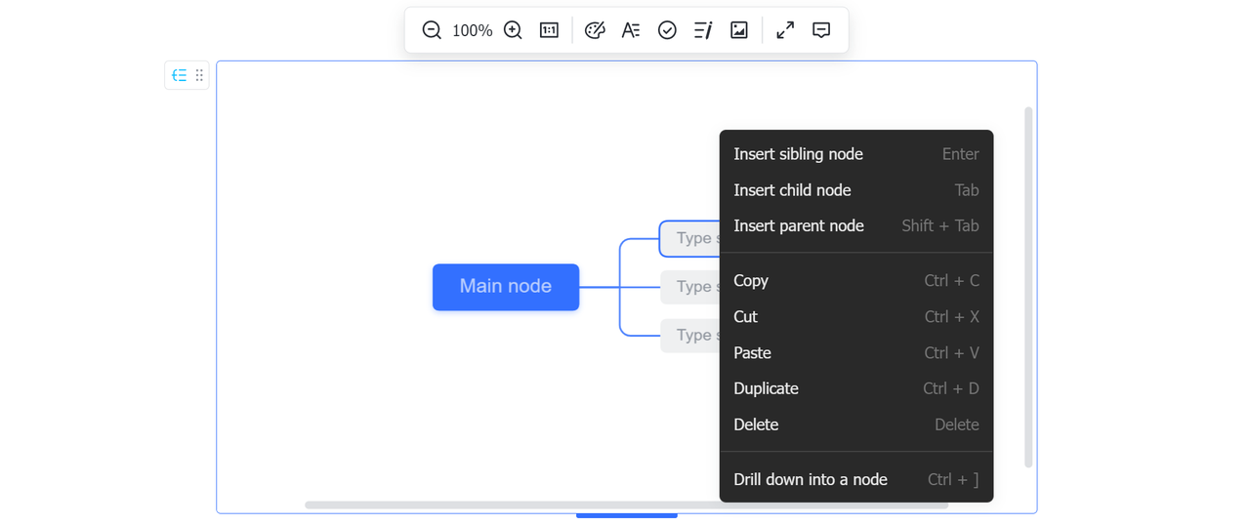The width and height of the screenshot is (1250, 525).
Task: Click the comment bubble icon
Action: 821,30
